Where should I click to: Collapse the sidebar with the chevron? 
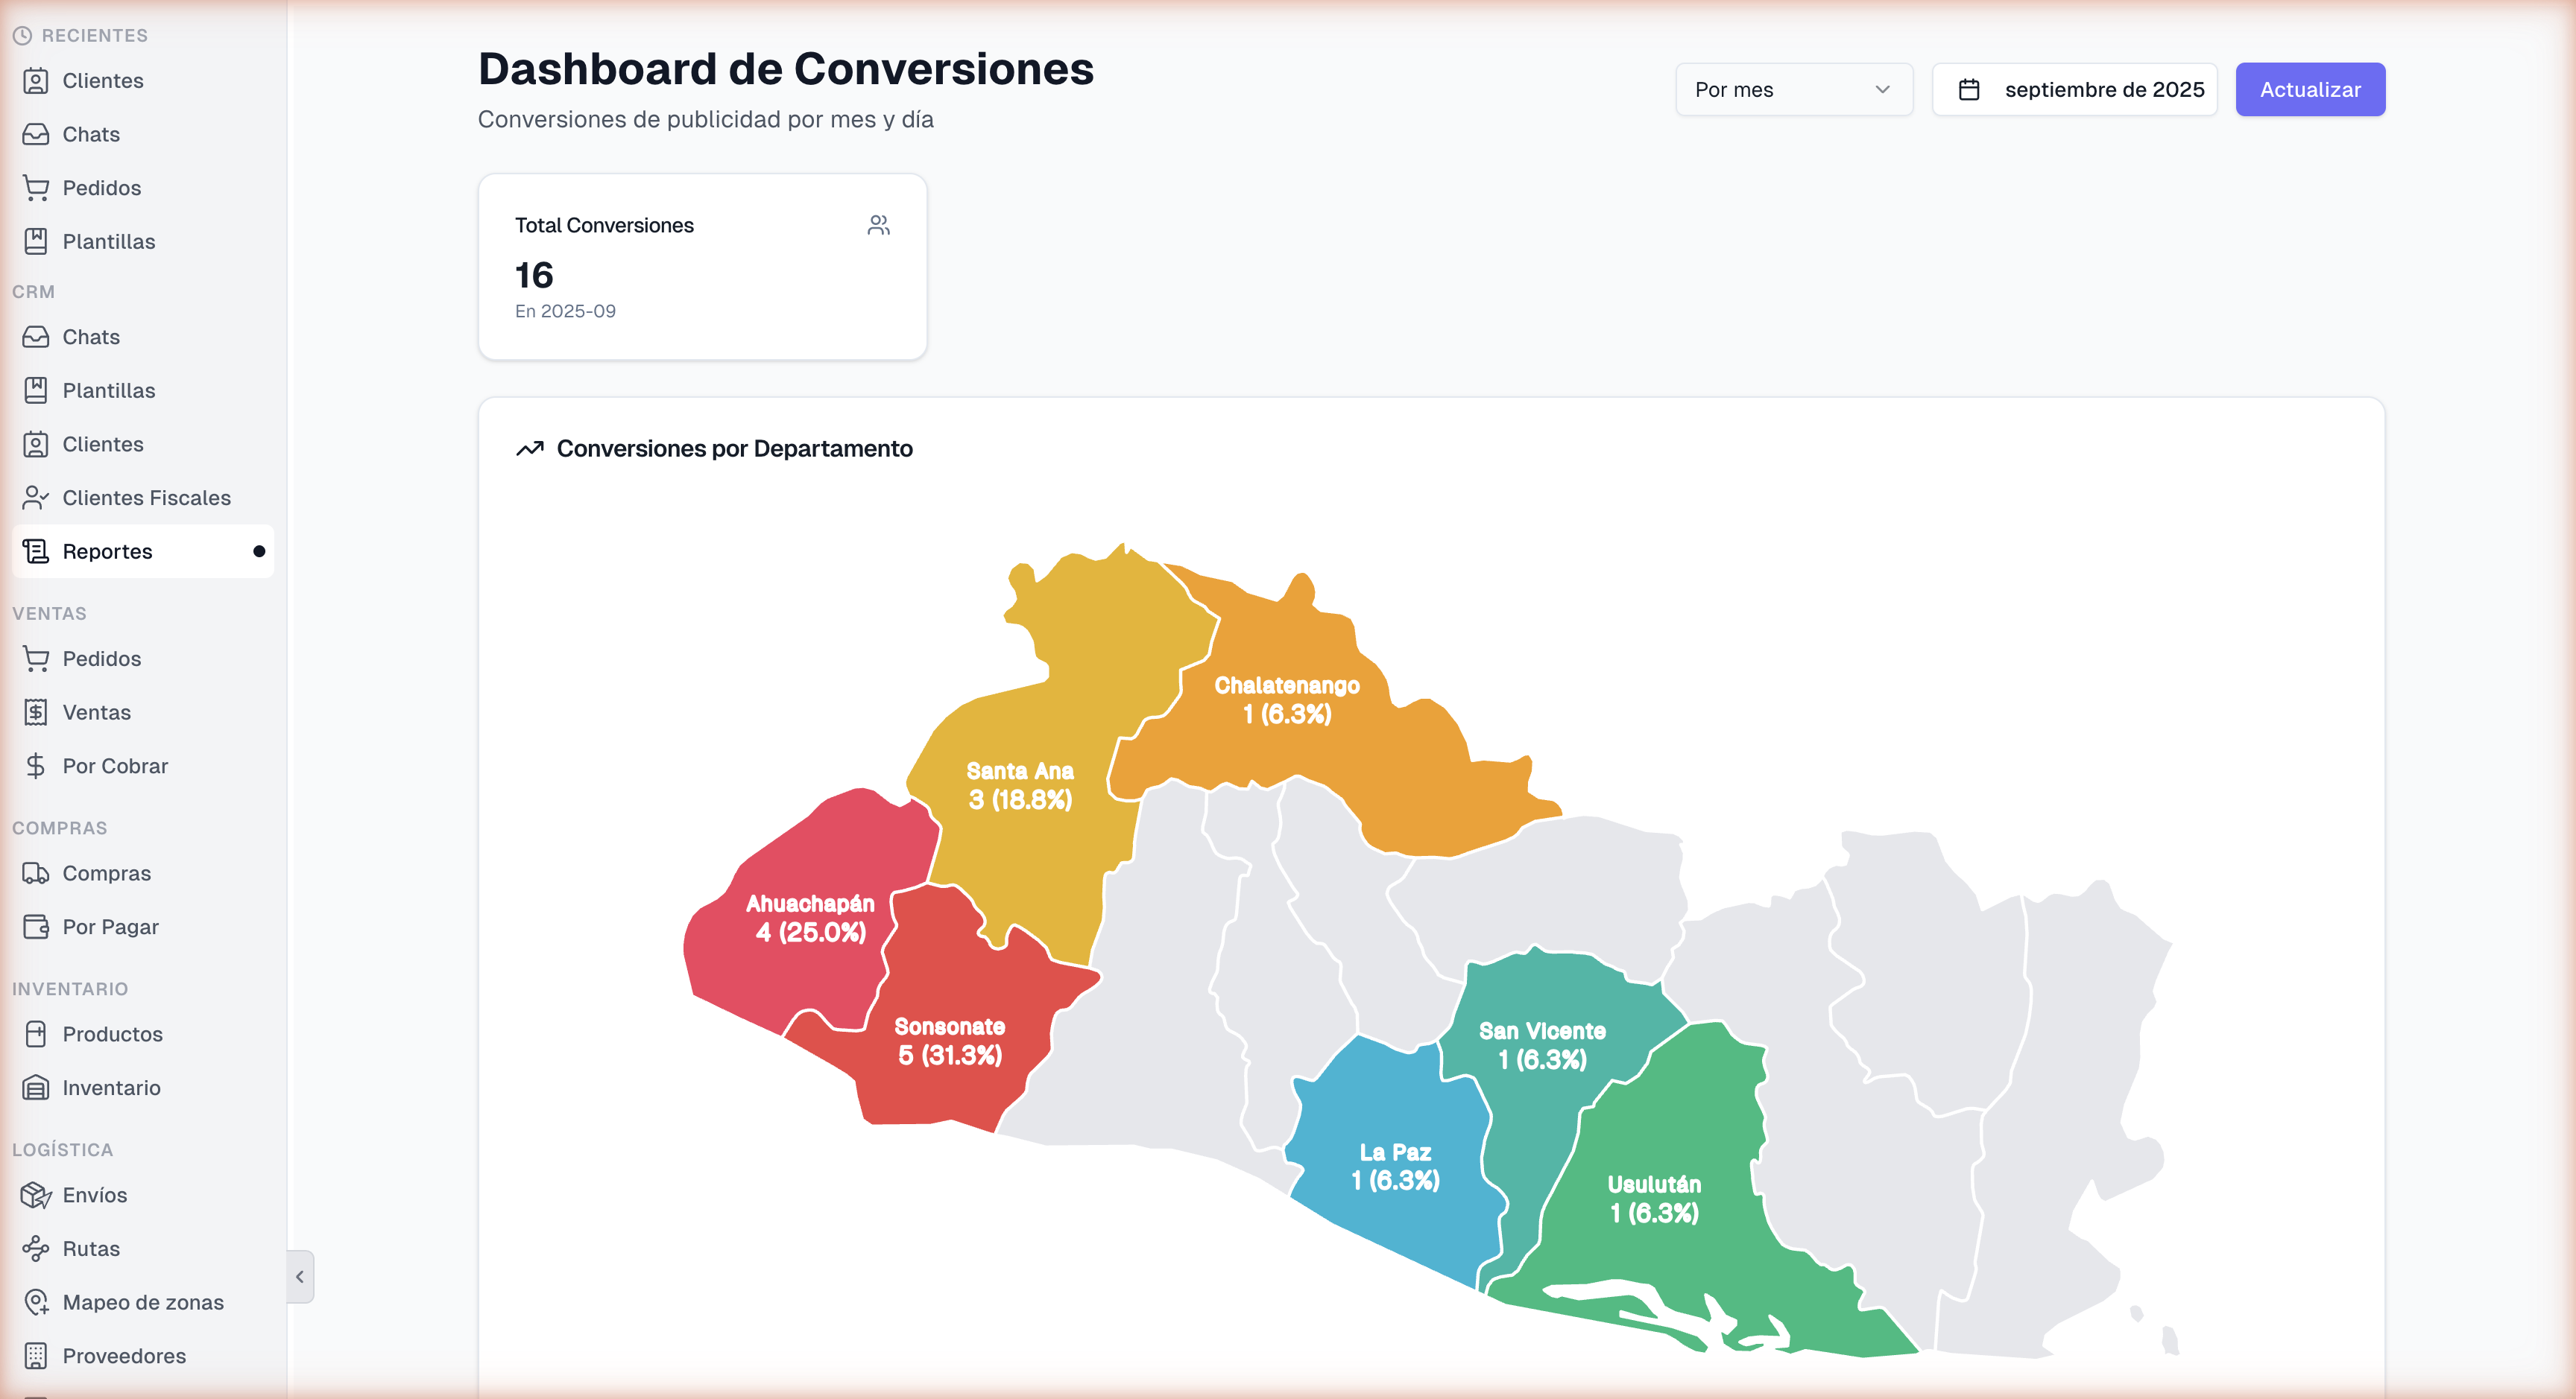[299, 1276]
